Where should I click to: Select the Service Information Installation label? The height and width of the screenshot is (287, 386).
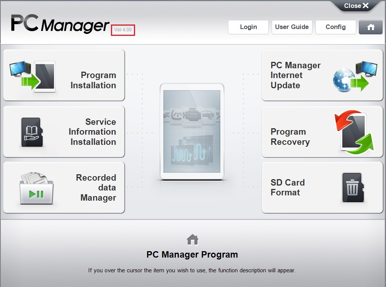point(92,132)
